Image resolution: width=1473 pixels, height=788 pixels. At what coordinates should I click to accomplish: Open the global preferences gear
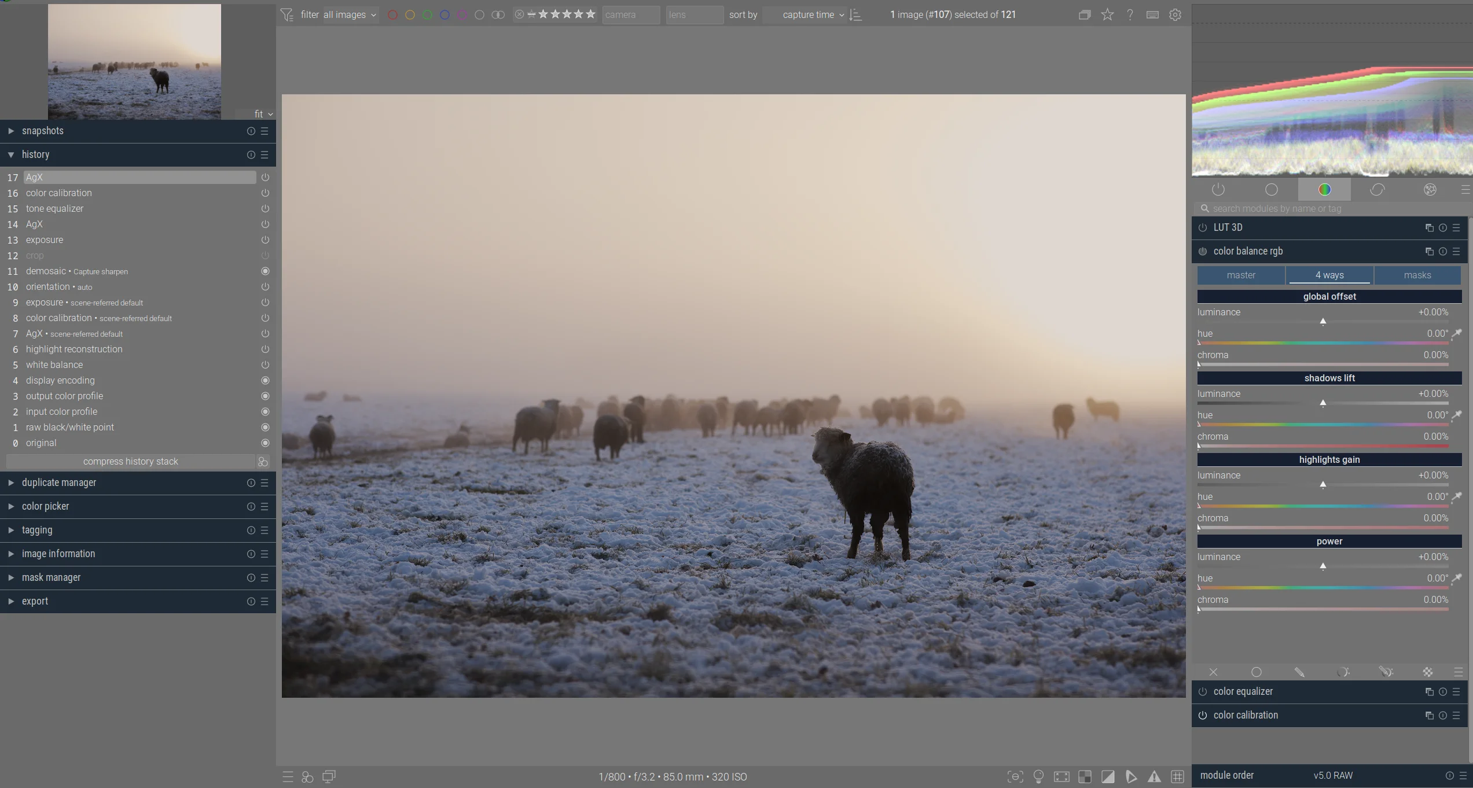pos(1175,15)
